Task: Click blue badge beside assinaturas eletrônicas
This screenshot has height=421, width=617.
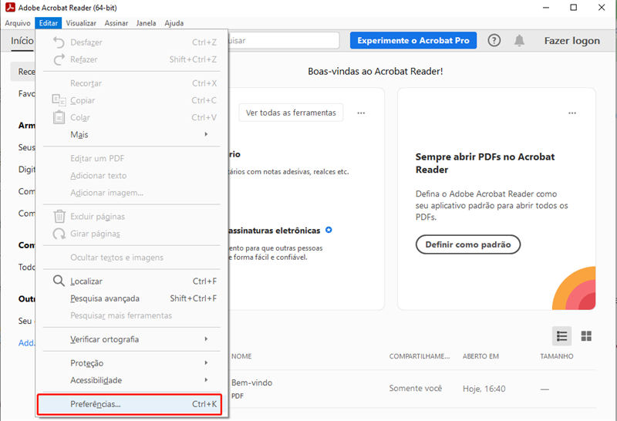Action: coord(329,230)
